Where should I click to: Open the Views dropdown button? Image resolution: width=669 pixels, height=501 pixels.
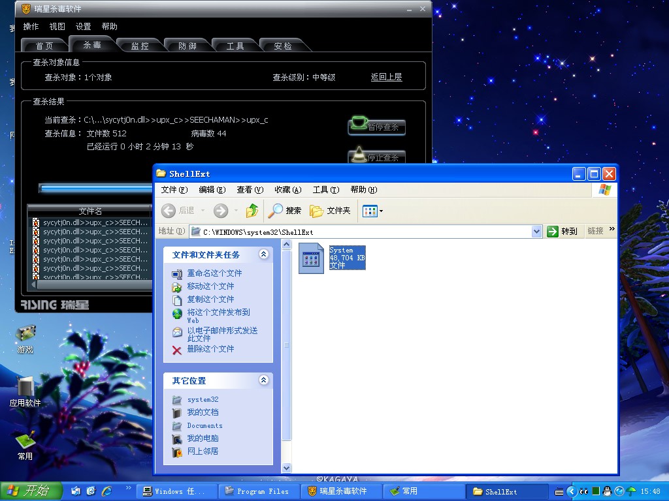373,211
